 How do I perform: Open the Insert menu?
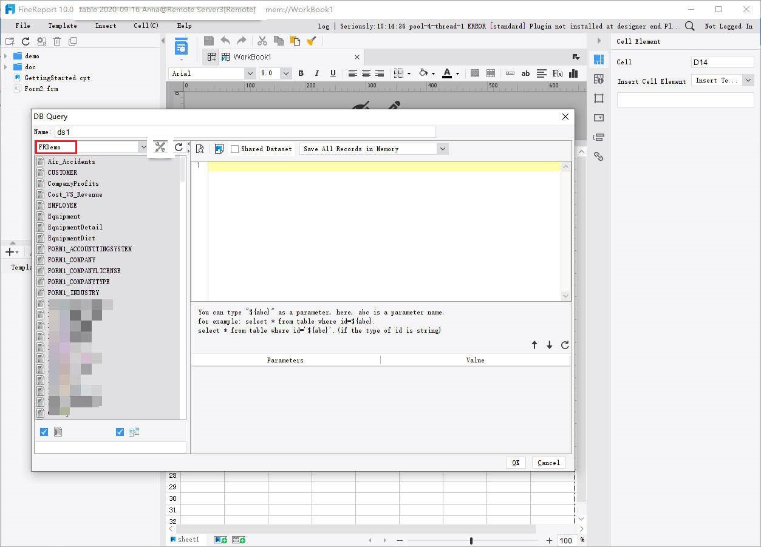tap(105, 25)
